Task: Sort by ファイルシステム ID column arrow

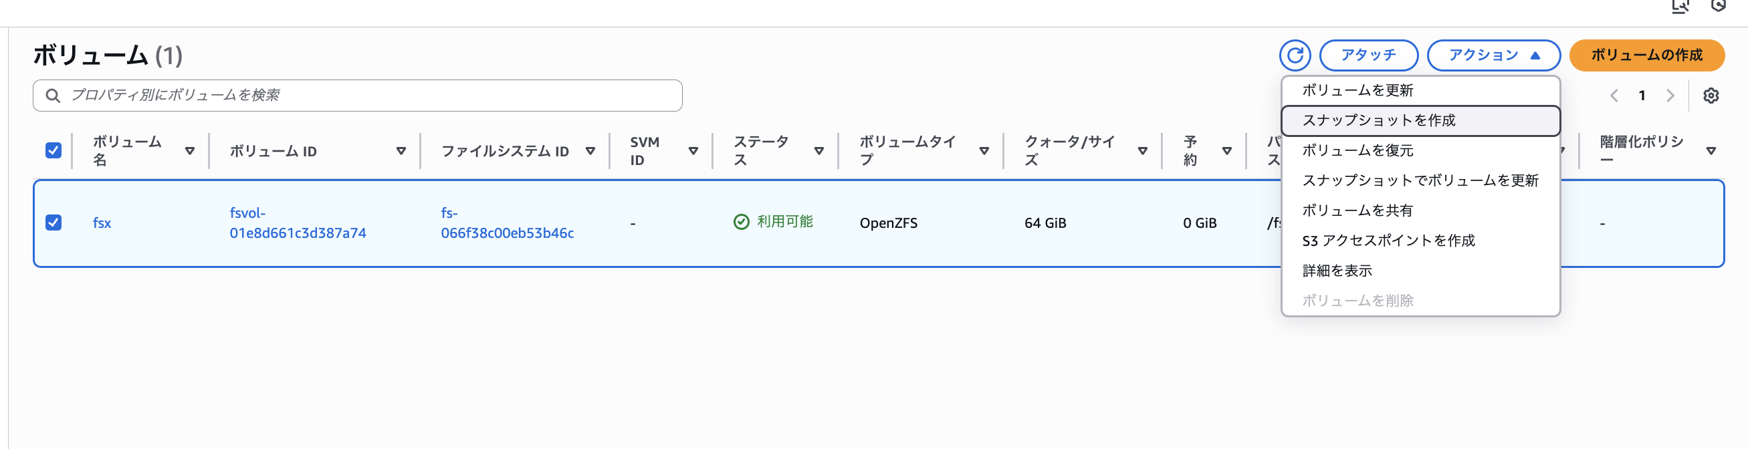Action: pos(590,150)
